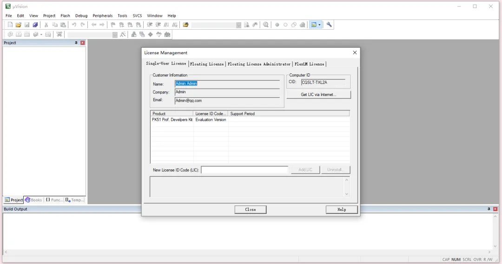Click the Find in Files folder icon

tap(185, 25)
